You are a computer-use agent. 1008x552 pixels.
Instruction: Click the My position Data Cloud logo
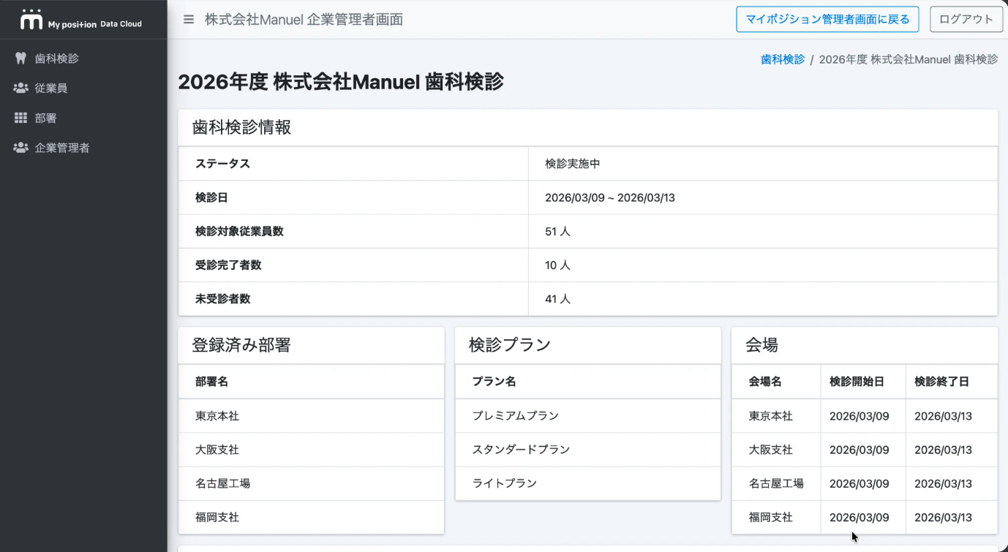pos(82,20)
